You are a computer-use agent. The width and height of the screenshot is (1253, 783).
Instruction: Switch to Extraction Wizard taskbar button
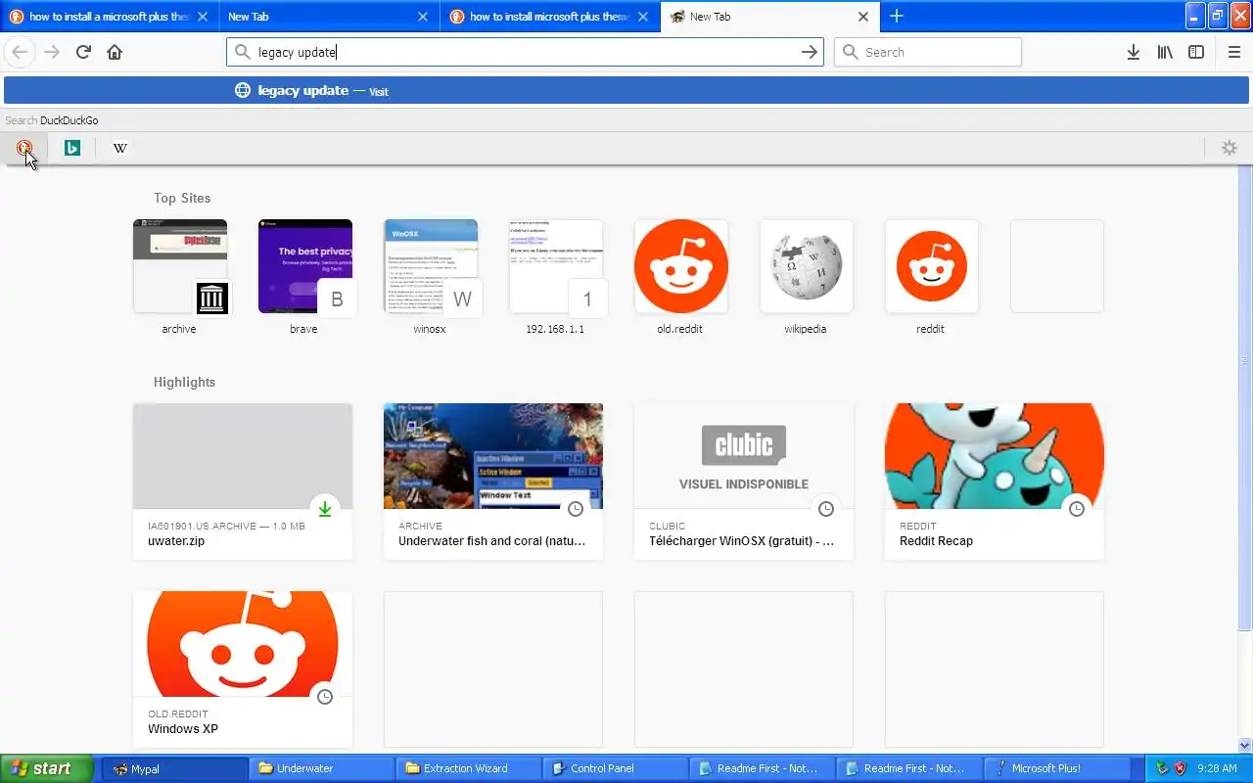click(x=468, y=768)
